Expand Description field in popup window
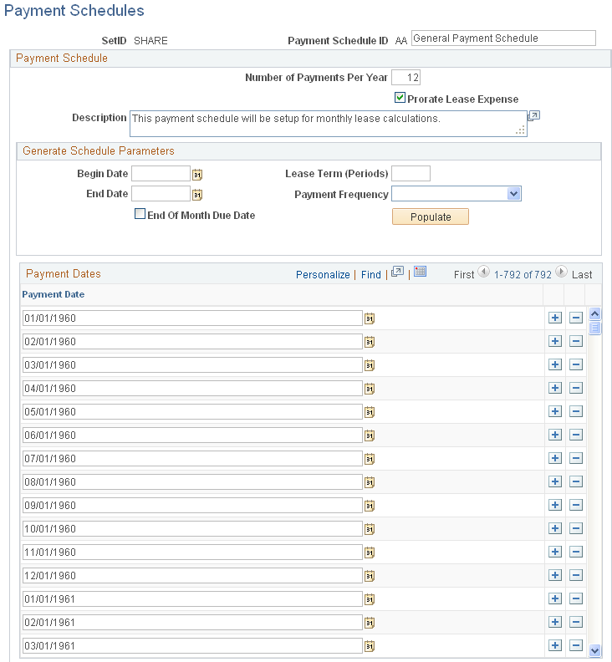This screenshot has width=612, height=662. pos(534,116)
